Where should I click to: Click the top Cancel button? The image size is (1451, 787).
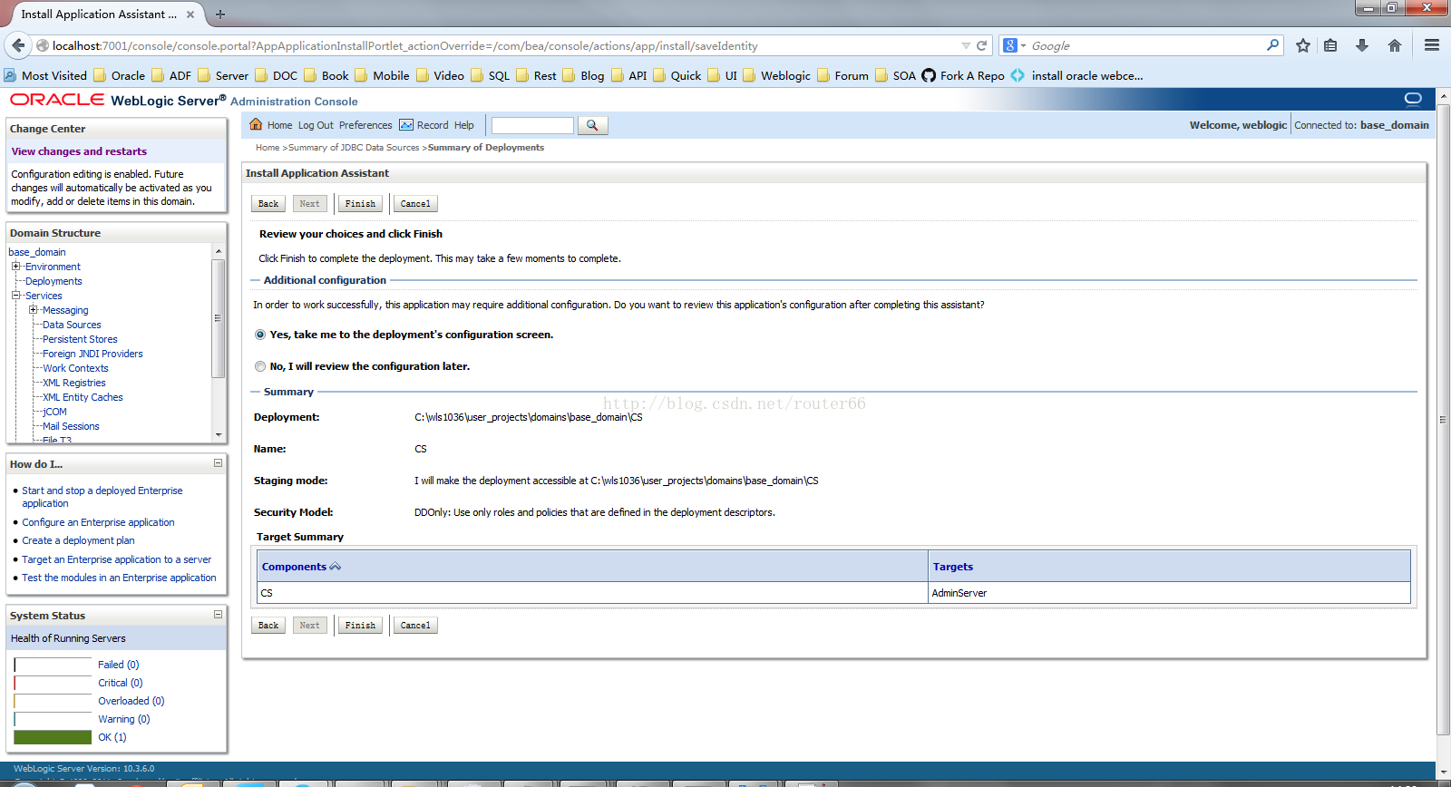tap(415, 204)
